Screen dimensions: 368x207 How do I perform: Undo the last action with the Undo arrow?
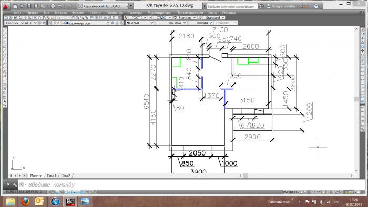pyautogui.click(x=60, y=6)
